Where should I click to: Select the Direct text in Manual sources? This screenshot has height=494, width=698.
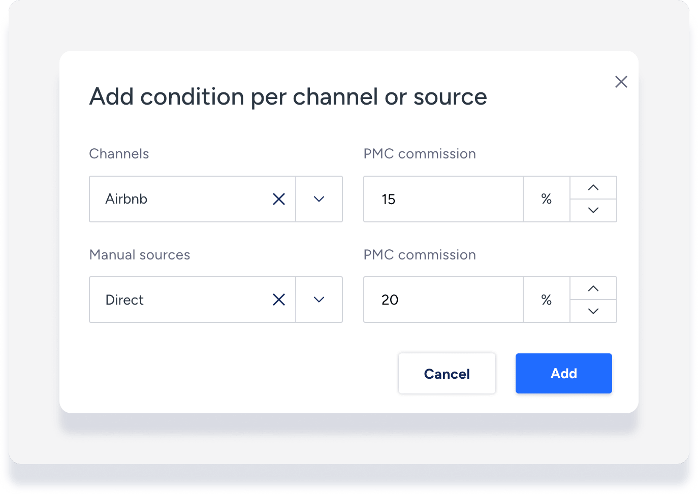[124, 300]
